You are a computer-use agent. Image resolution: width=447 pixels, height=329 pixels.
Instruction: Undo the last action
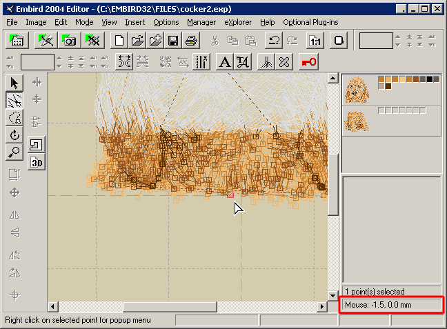(274, 40)
